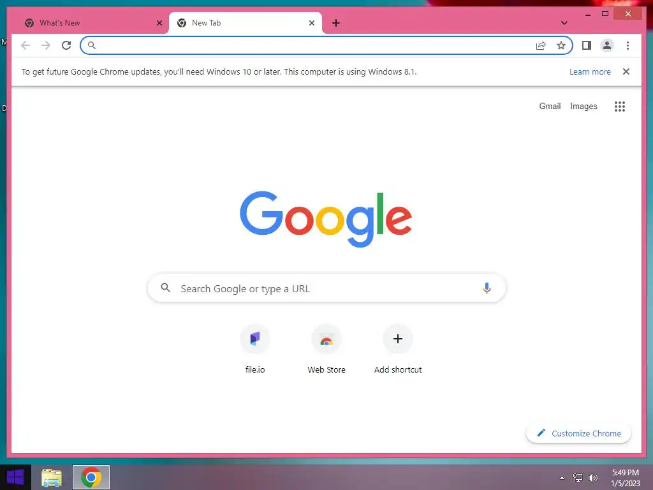This screenshot has height=490, width=653.
Task: Bookmark this tab with the star icon
Action: [561, 45]
